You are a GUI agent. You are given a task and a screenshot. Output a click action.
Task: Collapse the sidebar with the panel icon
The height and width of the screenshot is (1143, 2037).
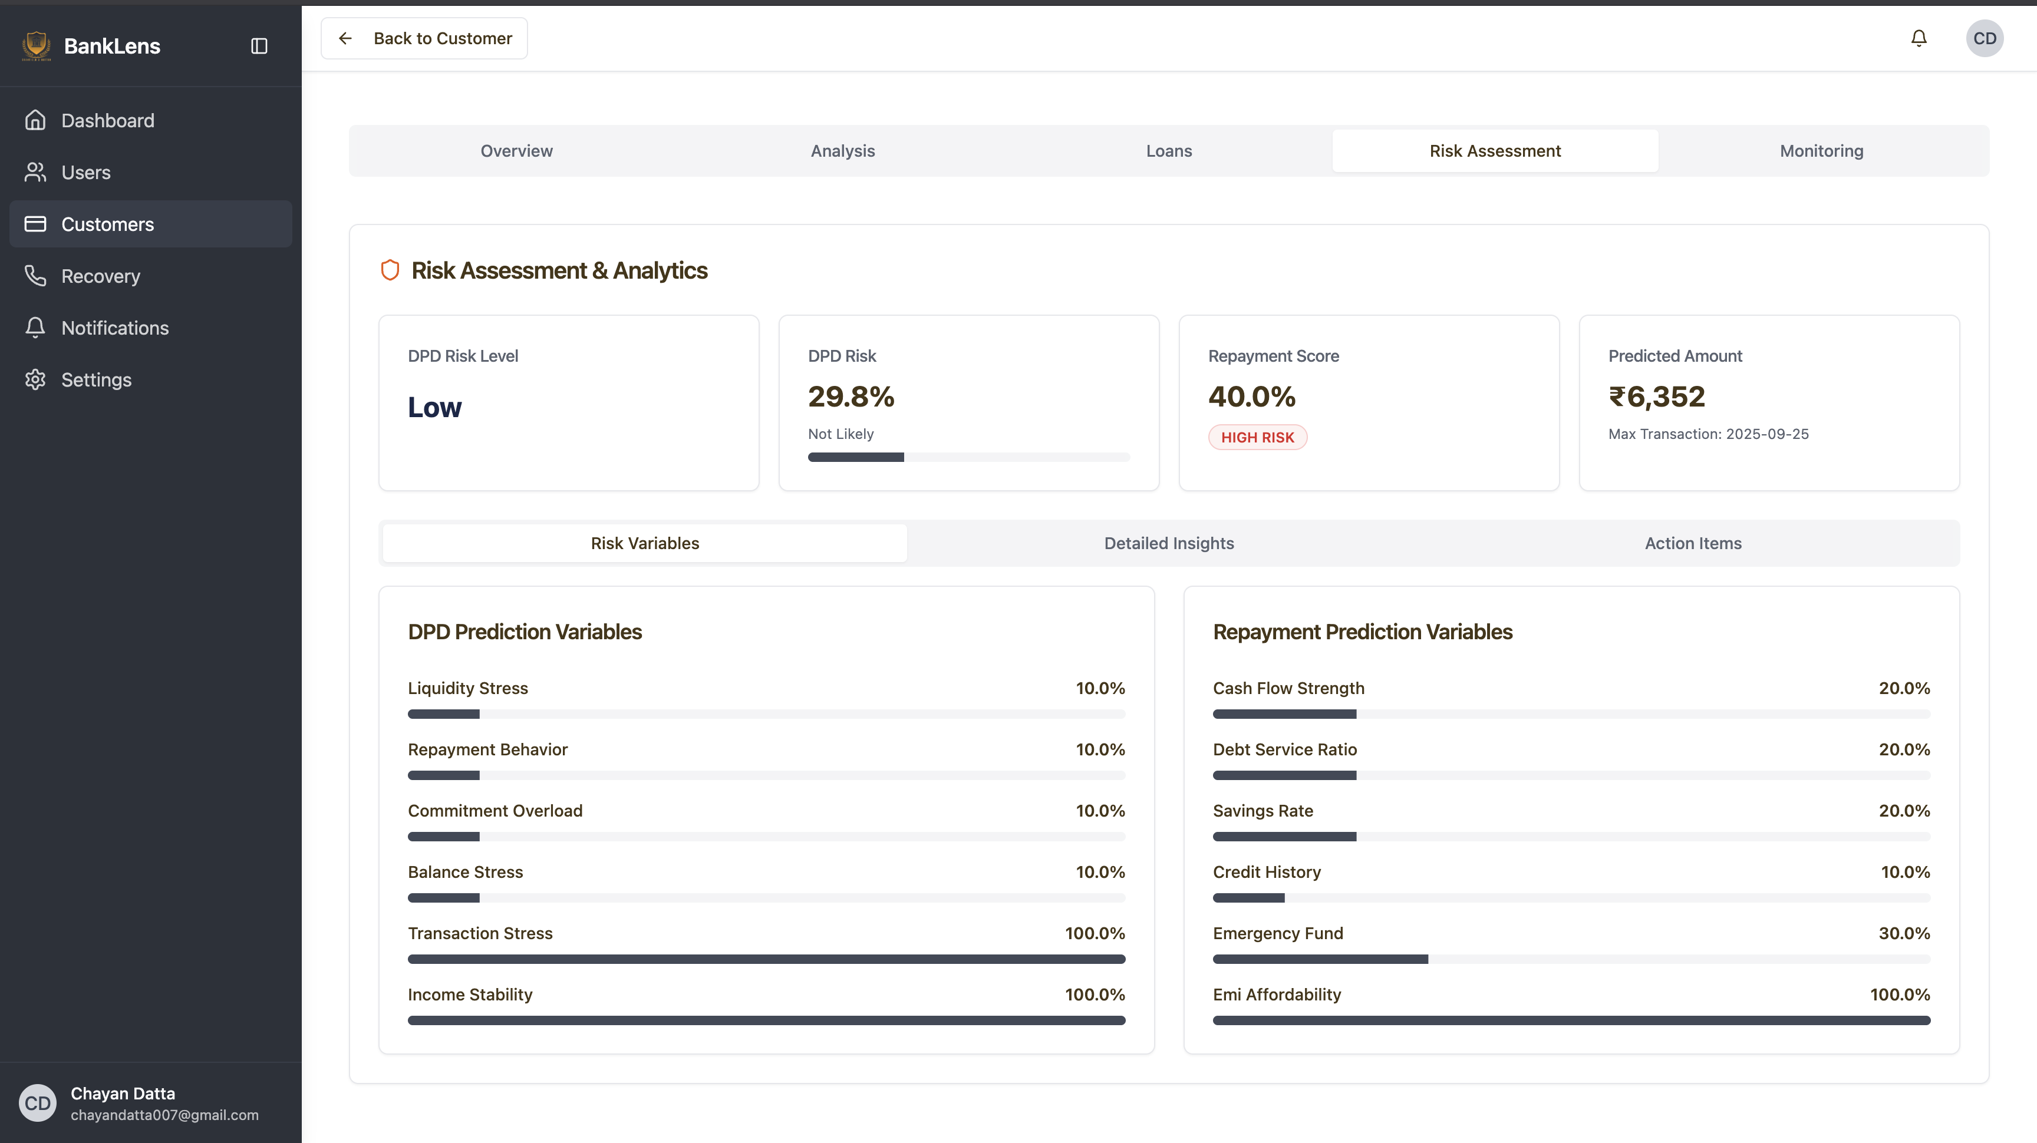pos(259,46)
